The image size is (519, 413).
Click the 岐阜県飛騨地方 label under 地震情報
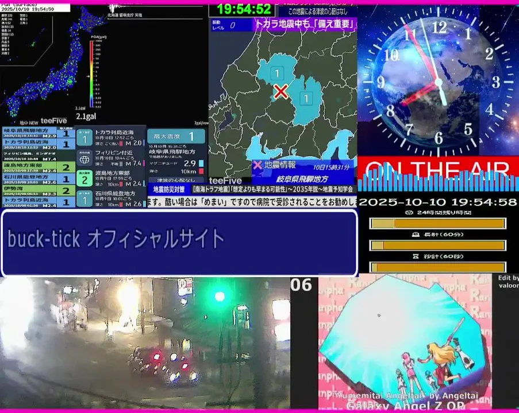point(302,179)
